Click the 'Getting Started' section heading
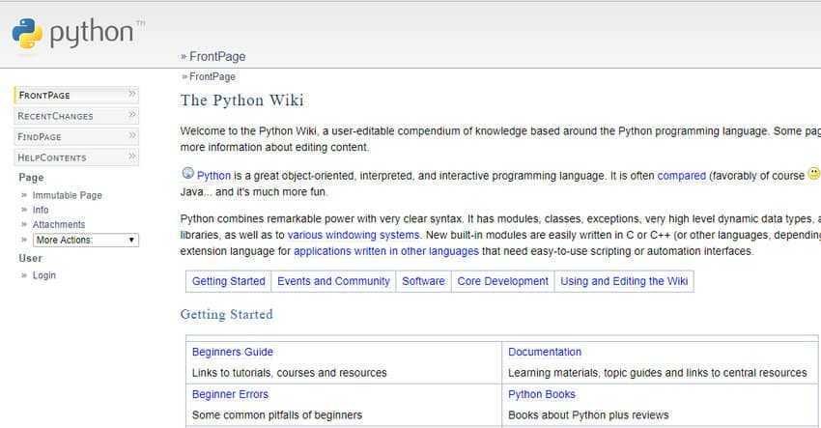Image resolution: width=821 pixels, height=428 pixels. [x=226, y=314]
